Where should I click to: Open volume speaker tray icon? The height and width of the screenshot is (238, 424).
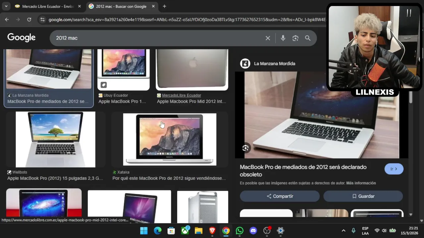point(384,230)
